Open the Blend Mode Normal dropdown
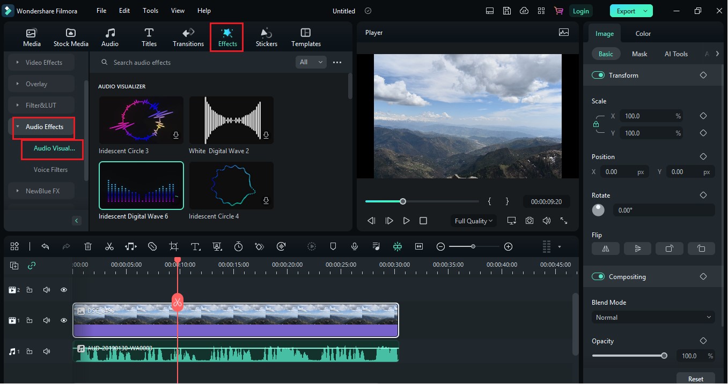This screenshot has width=728, height=384. (x=653, y=317)
